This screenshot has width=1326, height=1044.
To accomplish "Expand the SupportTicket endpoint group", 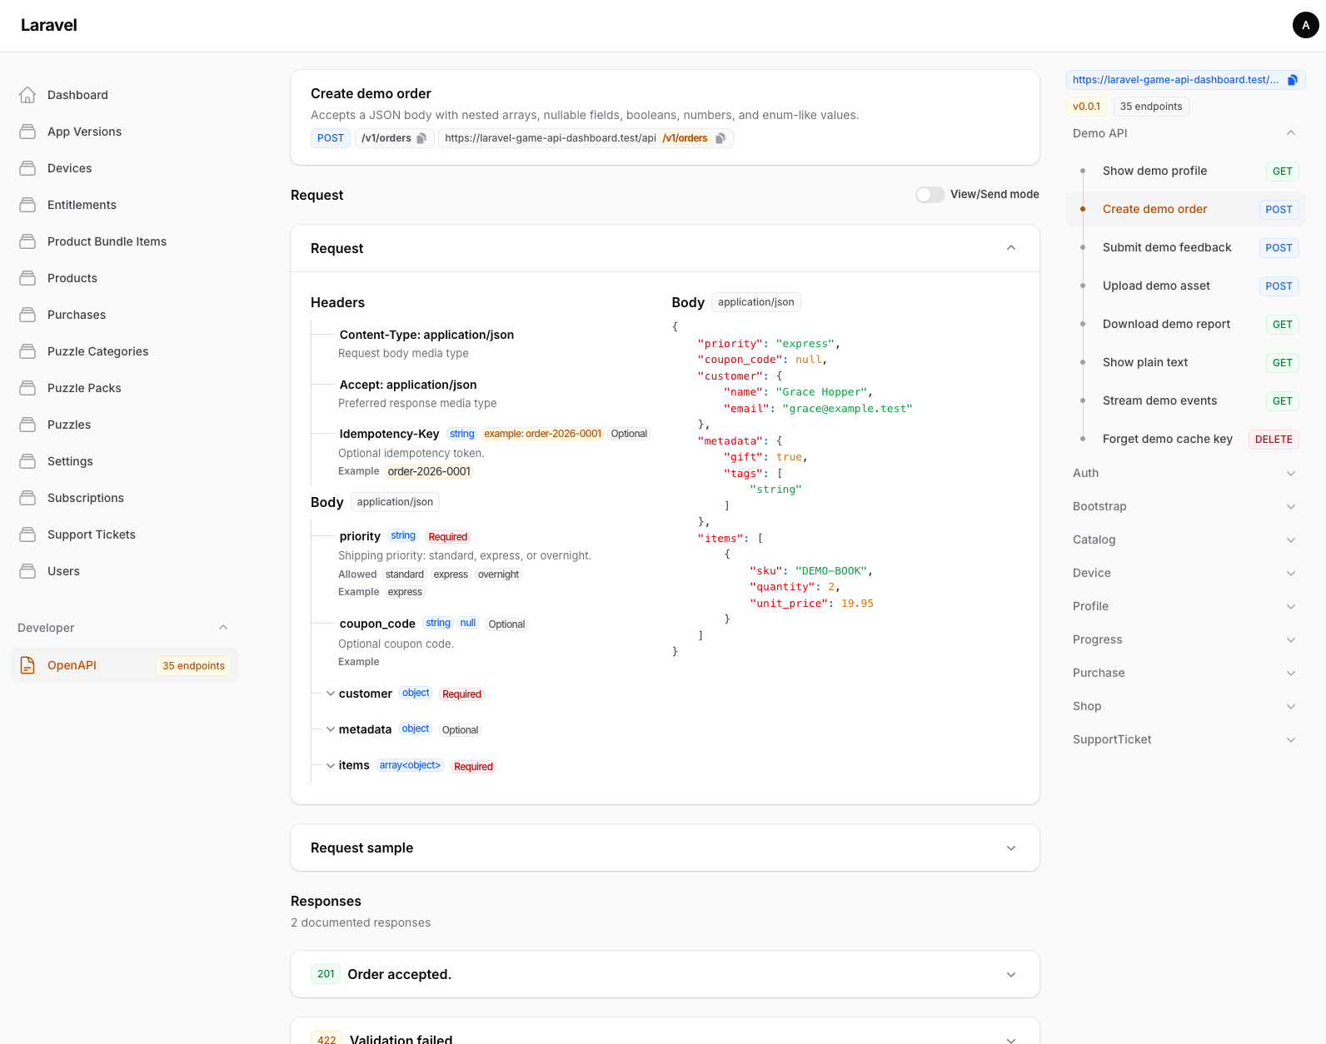I will coord(1291,739).
